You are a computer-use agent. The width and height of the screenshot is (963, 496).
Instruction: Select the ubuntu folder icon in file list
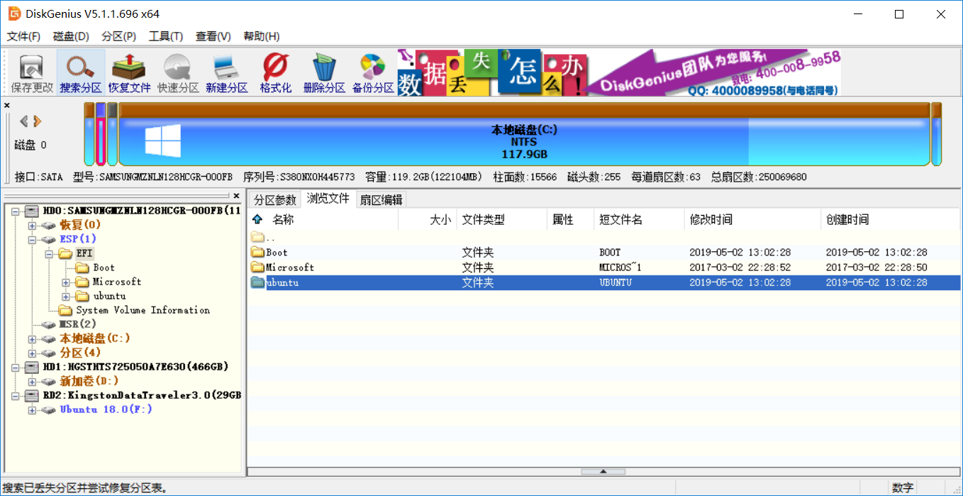pyautogui.click(x=257, y=282)
